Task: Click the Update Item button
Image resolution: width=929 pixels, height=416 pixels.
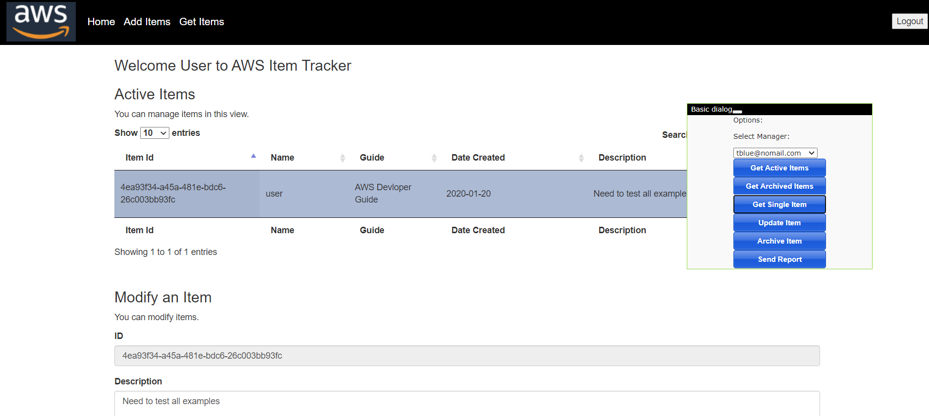Action: (779, 223)
